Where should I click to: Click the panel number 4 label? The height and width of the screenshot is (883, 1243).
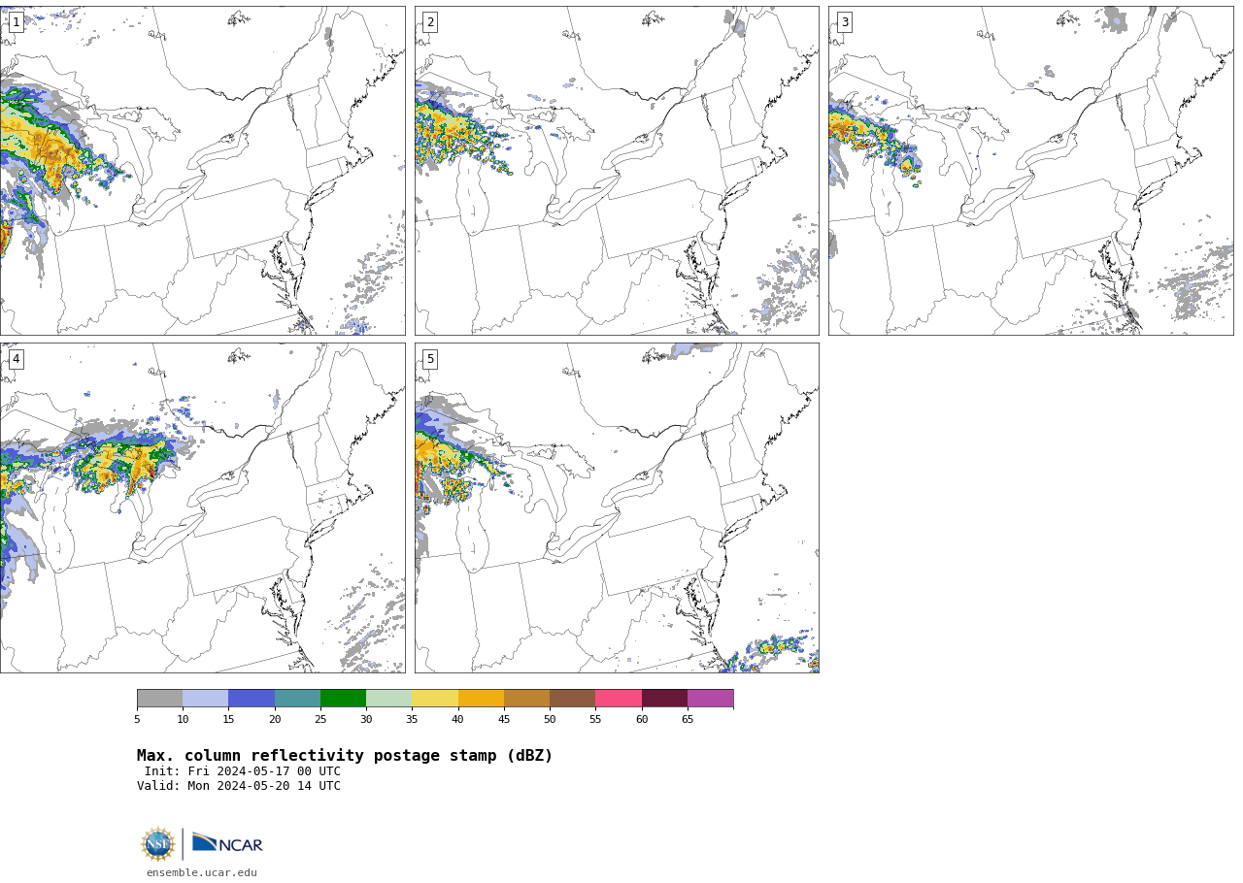(x=16, y=359)
